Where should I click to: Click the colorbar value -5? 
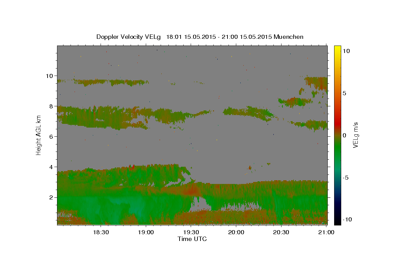click(346, 177)
